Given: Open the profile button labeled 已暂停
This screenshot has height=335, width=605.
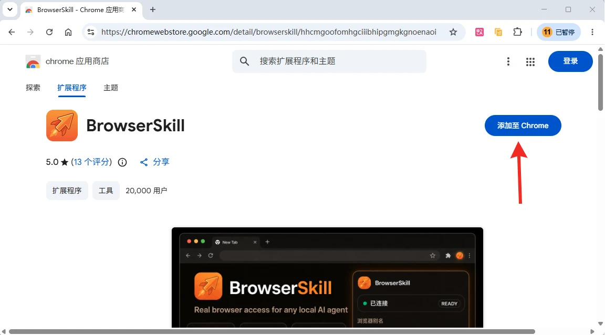Looking at the screenshot, I should tap(559, 32).
